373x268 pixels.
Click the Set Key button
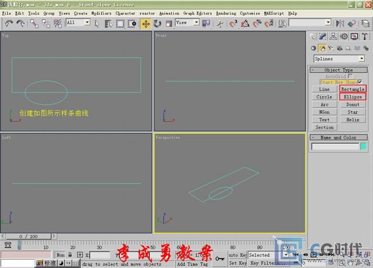[x=238, y=263]
